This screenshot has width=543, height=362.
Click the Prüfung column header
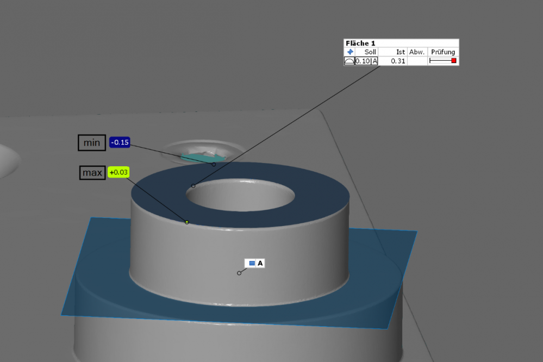[x=444, y=52]
